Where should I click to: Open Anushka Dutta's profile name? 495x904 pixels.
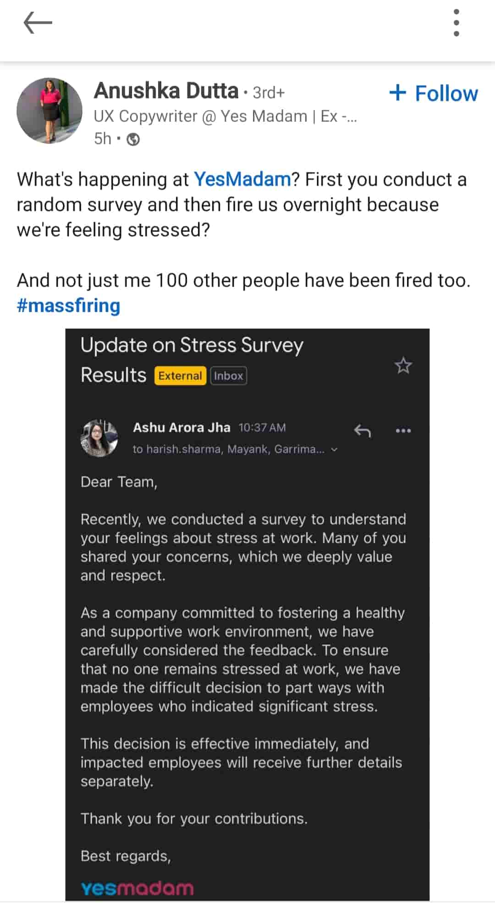[166, 91]
